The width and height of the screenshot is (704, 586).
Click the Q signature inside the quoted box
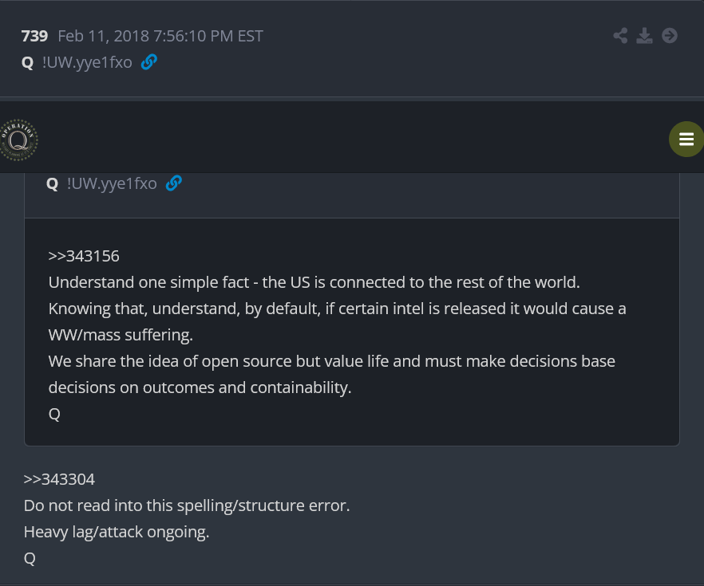(54, 414)
